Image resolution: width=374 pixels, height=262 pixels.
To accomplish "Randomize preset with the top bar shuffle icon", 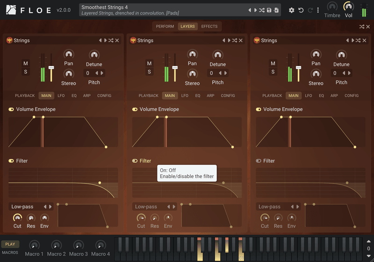I will coord(262,10).
